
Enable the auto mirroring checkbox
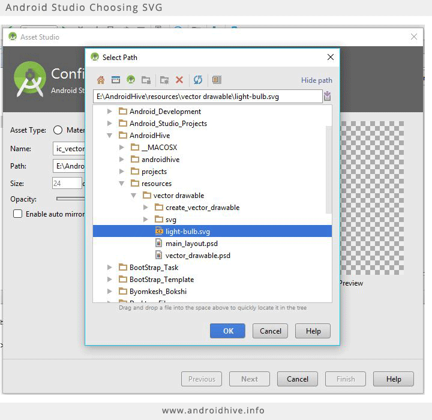tap(18, 214)
